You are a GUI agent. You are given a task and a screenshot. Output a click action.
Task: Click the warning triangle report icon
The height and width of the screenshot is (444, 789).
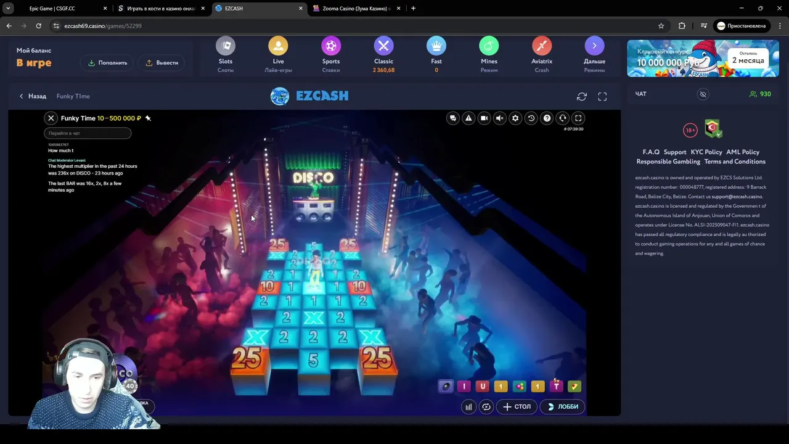[468, 118]
